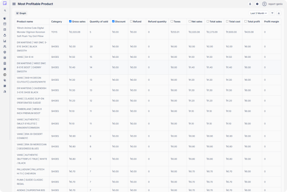The width and height of the screenshot is (287, 192).
Task: Select TIMBERLAND MENS 6 INCH PREMIUM BOOT
Action: tap(29, 111)
